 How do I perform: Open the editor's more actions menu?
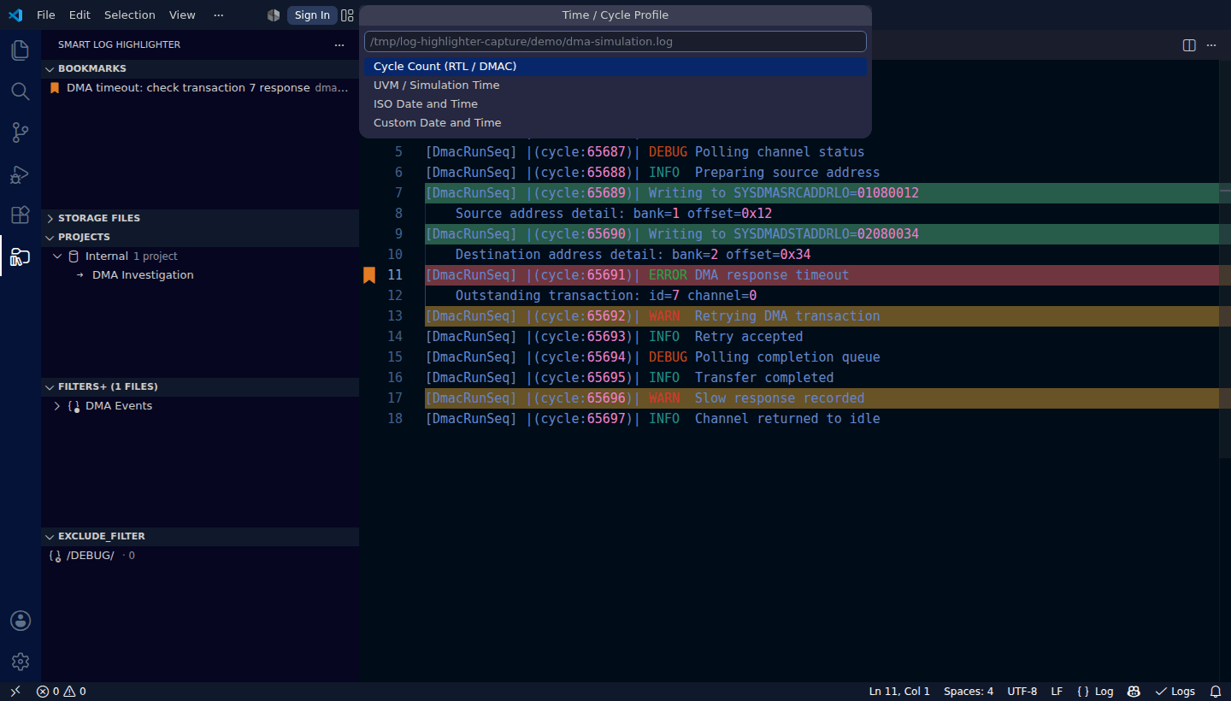tap(1213, 45)
